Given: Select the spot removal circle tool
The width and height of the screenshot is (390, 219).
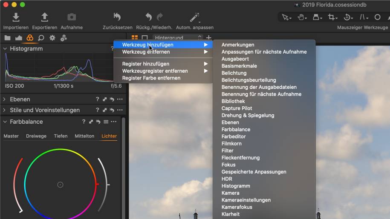Looking at the screenshot, I should coord(377,17).
